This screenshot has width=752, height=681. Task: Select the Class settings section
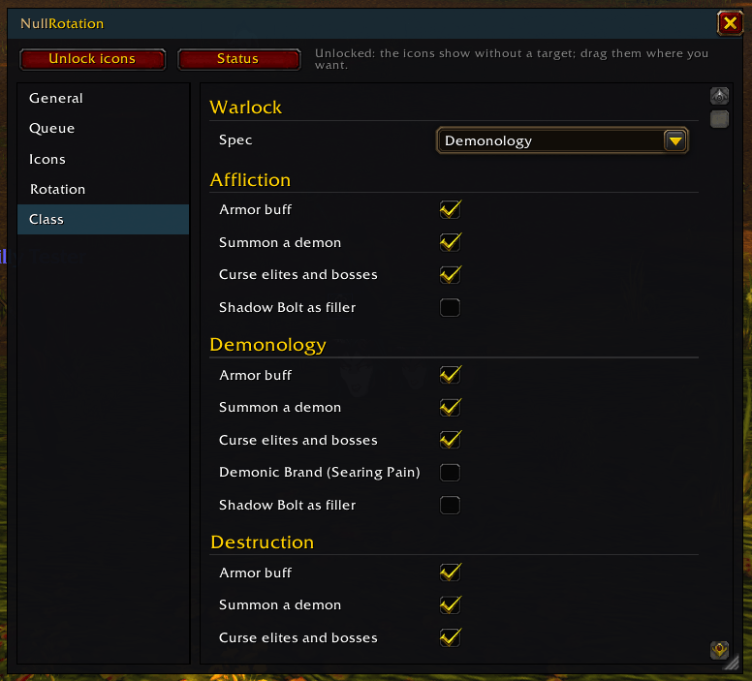pyautogui.click(x=103, y=219)
